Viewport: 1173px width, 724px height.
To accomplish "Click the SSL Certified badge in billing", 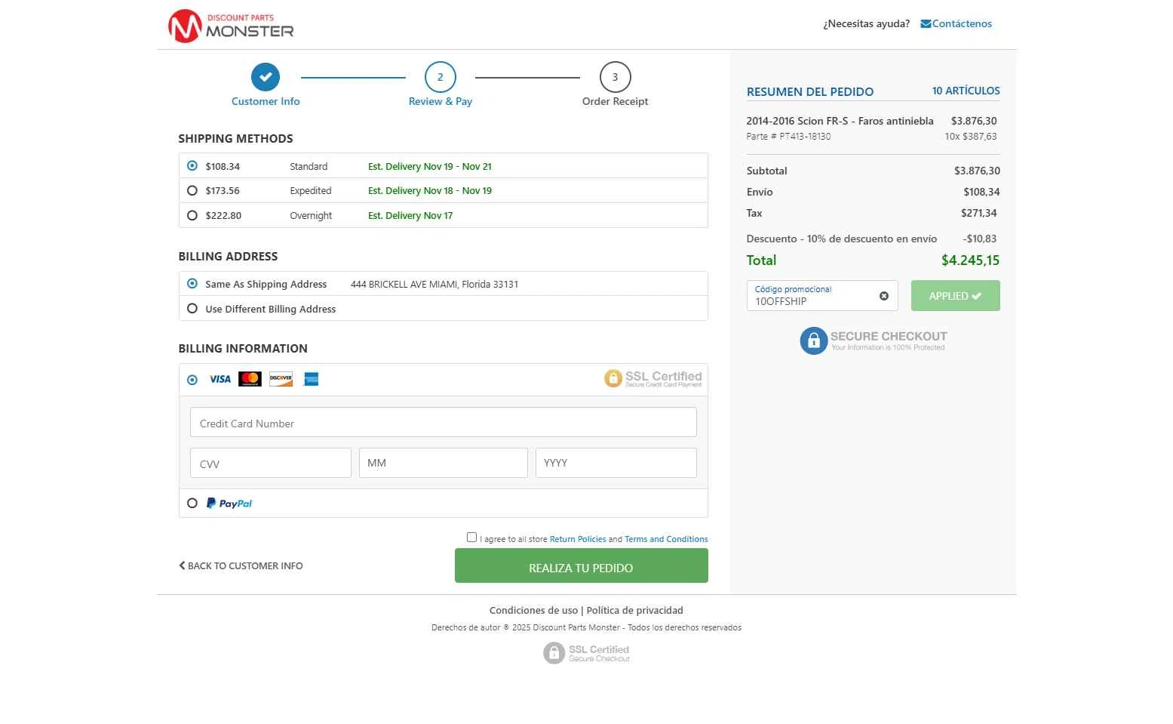I will pyautogui.click(x=653, y=378).
